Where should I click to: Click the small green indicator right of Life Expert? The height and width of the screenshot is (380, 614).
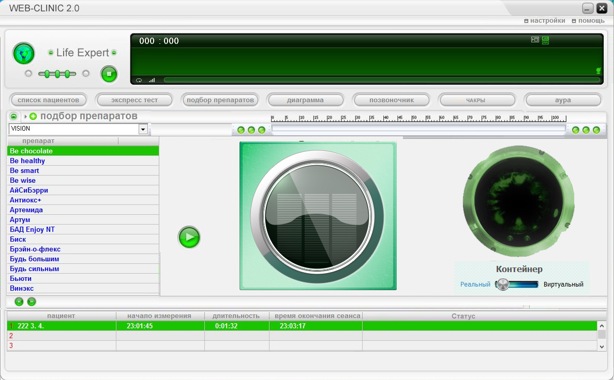pyautogui.click(x=114, y=52)
